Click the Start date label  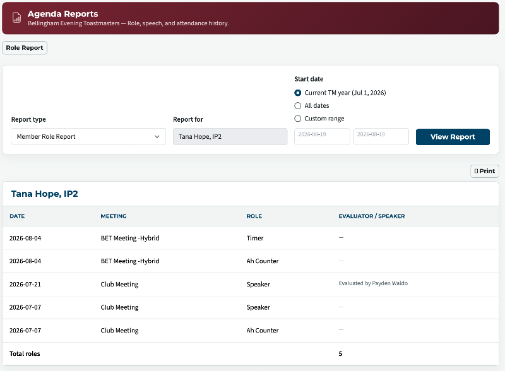[x=309, y=79]
